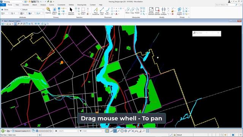Click the Y coordinate input field

pyautogui.click(x=92, y=131)
